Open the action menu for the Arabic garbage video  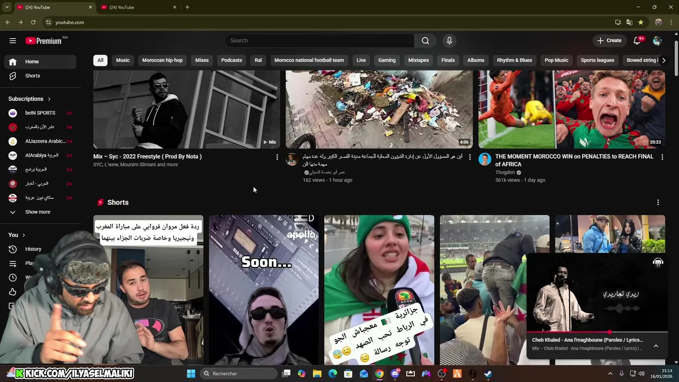coord(469,157)
